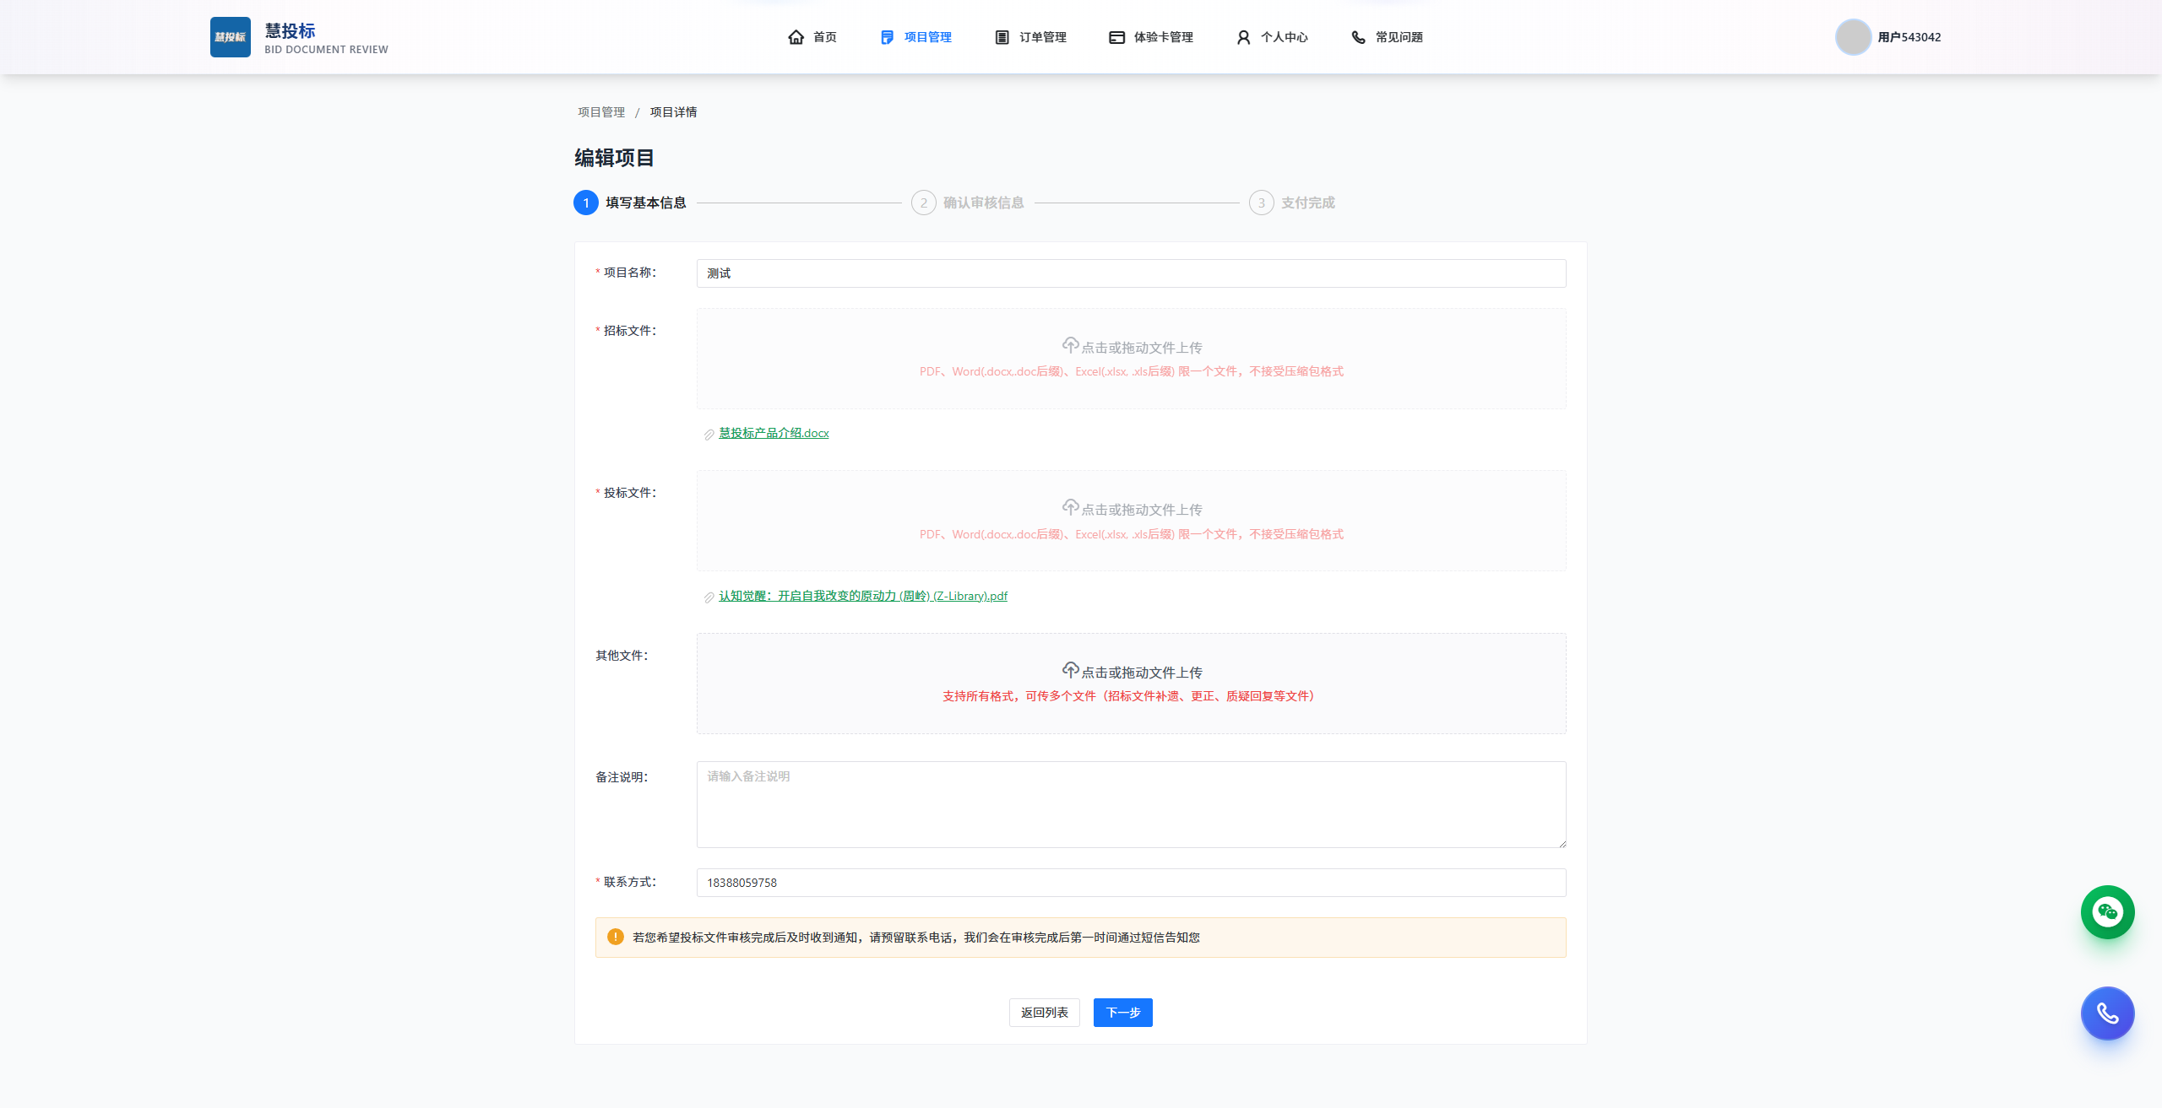Click the 返回列表 button
The width and height of the screenshot is (2162, 1108).
pyautogui.click(x=1044, y=1013)
